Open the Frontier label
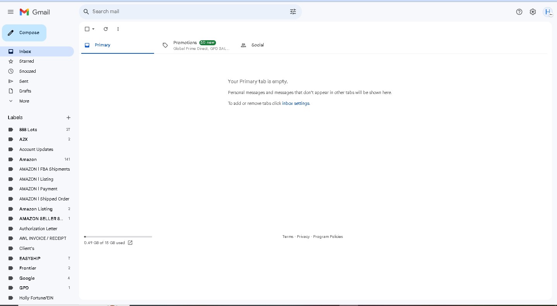Screen dimensions: 557x306 pyautogui.click(x=37, y=268)
